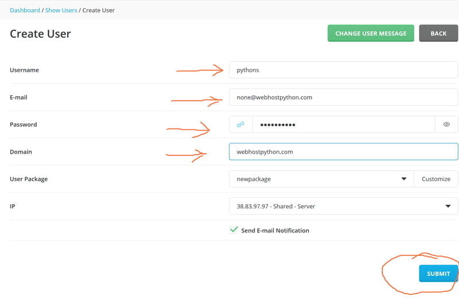Click the Create User page heading

pos(40,34)
